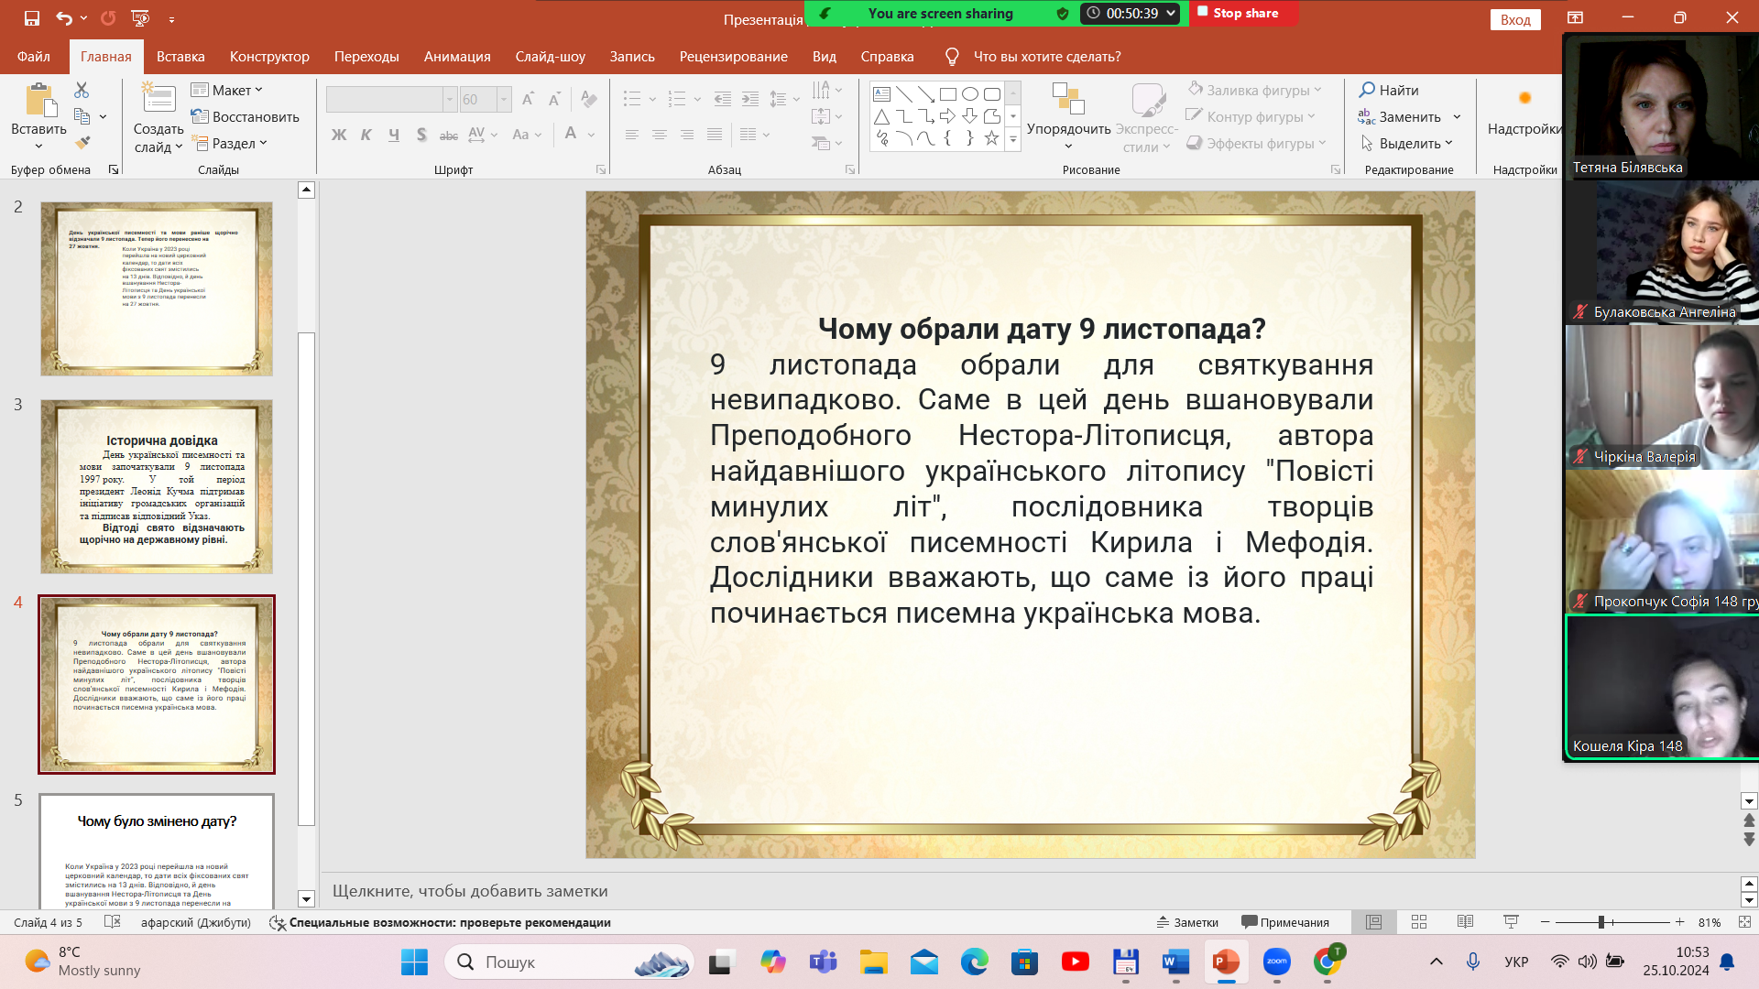Click Найти find button
This screenshot has width=1759, height=989.
1389,90
